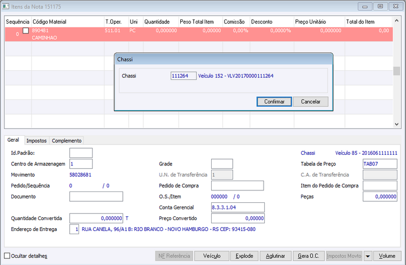Click the Uni column header
The height and width of the screenshot is (265, 406).
click(136, 22)
